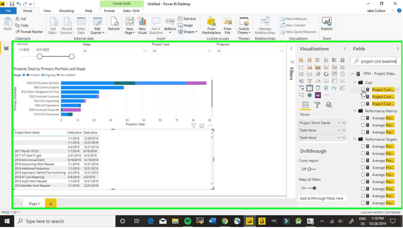Screen dimensions: 403x228
Task: Pick the Python (Py) visual icon
Action: pos(334,88)
